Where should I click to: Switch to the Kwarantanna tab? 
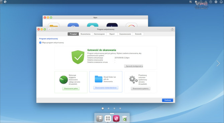pos(86,34)
